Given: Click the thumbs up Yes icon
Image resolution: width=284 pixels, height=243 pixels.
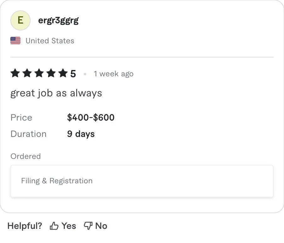Looking at the screenshot, I should pos(54,226).
